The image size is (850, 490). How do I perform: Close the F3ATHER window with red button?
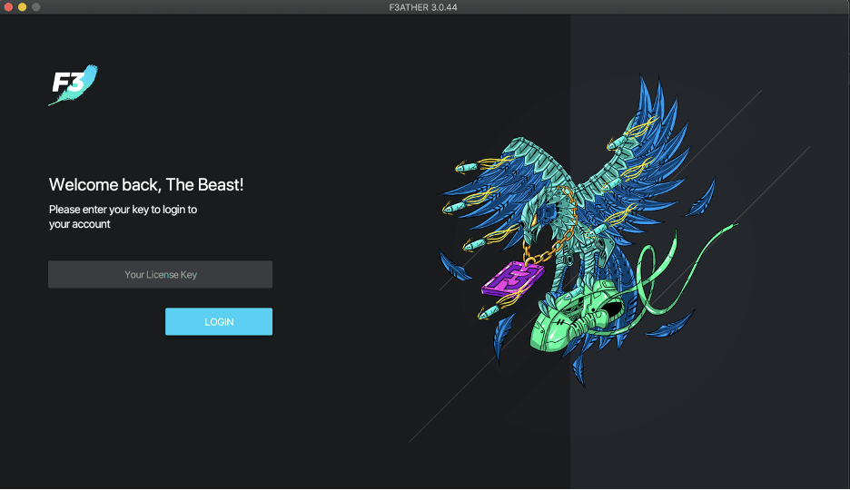(x=8, y=7)
